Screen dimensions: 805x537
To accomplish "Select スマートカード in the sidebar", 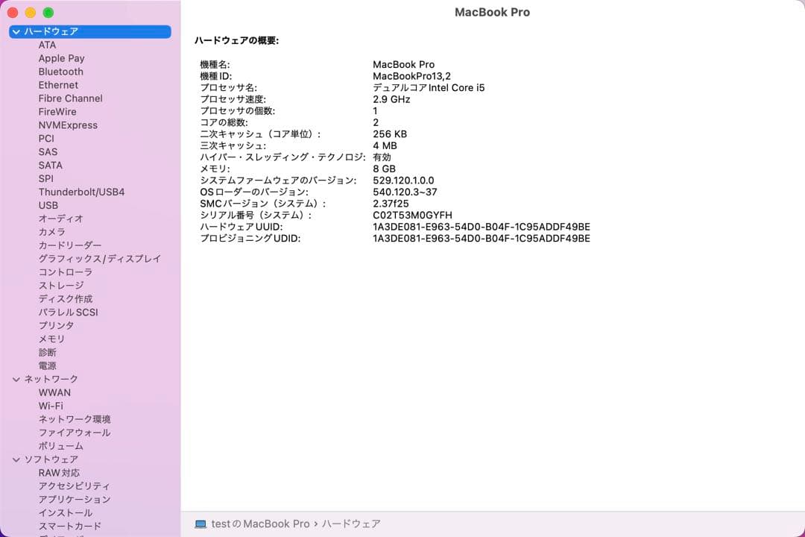I will [69, 526].
